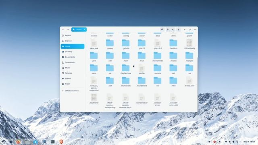Select the .Xauthority file
This screenshot has height=145, width=258.
94,97
